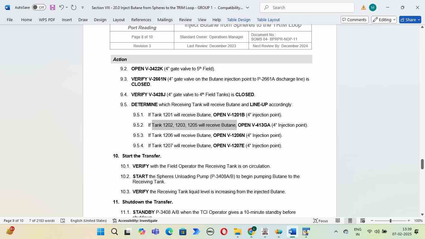The height and width of the screenshot is (239, 425).
Task: Click the zoom in plus button
Action: 409,221
